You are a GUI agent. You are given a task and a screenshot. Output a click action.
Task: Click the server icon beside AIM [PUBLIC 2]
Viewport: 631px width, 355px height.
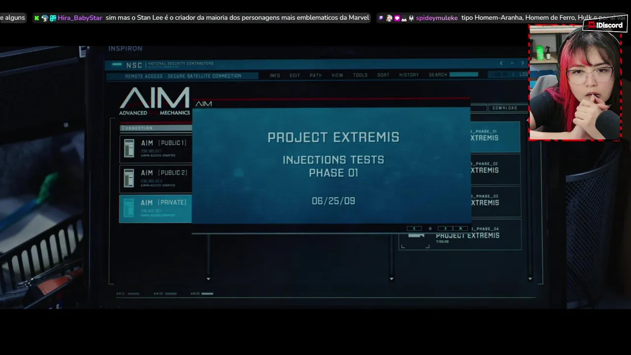click(129, 178)
